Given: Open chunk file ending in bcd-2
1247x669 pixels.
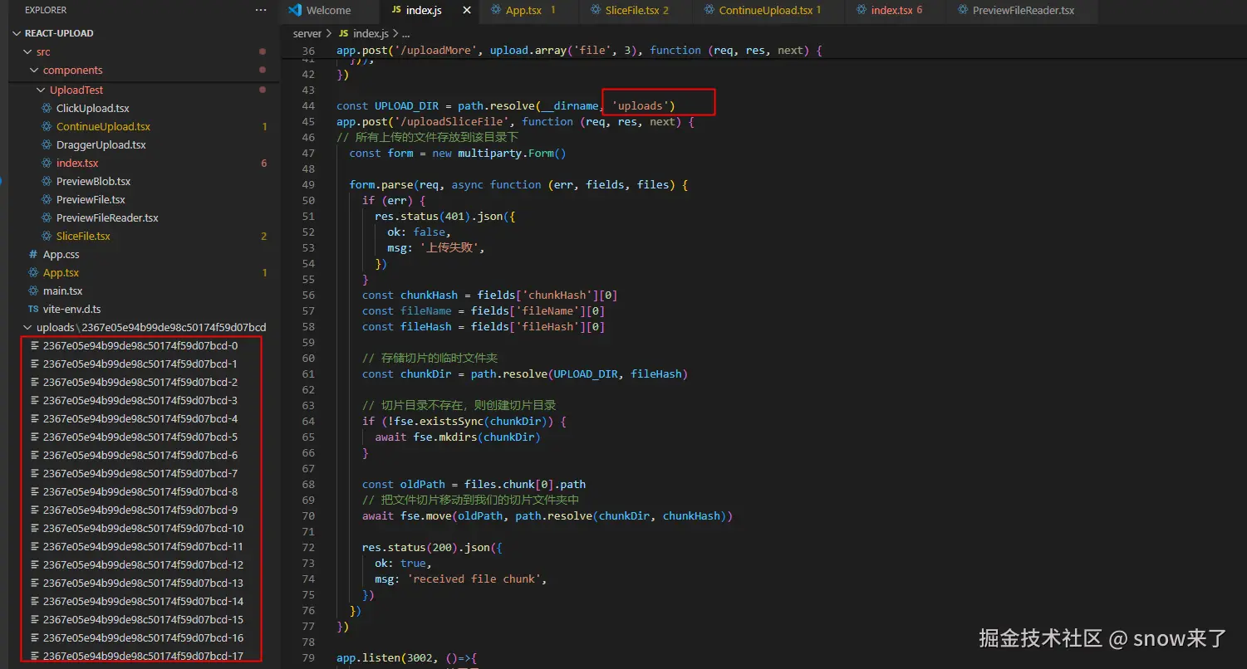Looking at the screenshot, I should click(140, 382).
